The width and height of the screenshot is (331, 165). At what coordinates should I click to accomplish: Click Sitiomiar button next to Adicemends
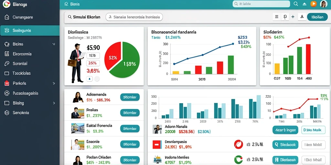(x=130, y=97)
